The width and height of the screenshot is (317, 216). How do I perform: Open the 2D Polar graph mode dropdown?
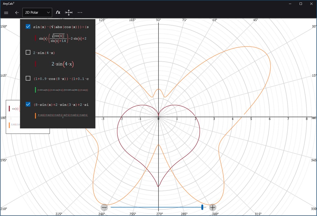pyautogui.click(x=37, y=12)
